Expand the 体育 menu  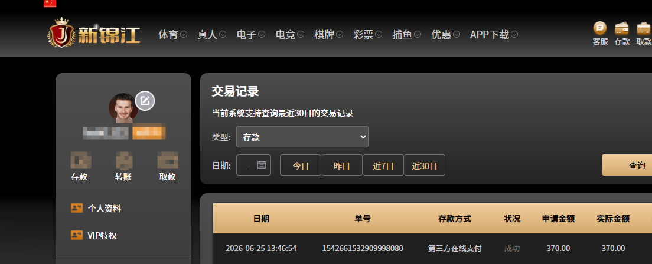tap(172, 34)
